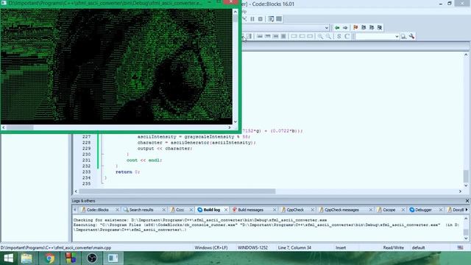Open options with the wrench icon

(x=411, y=36)
